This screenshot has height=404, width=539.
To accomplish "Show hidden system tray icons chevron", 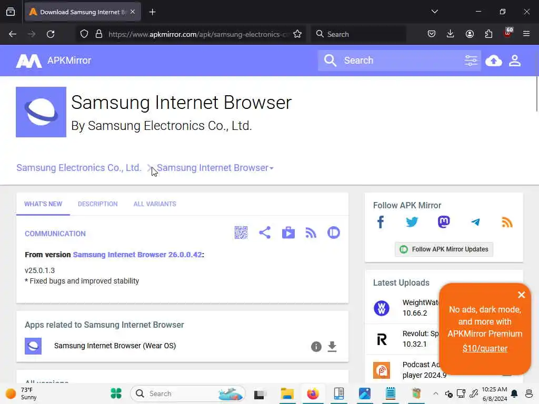I will [435, 393].
